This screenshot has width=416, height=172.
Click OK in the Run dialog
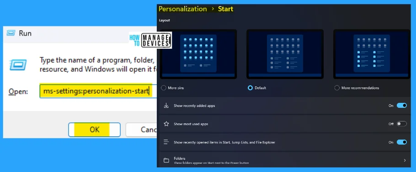click(94, 130)
